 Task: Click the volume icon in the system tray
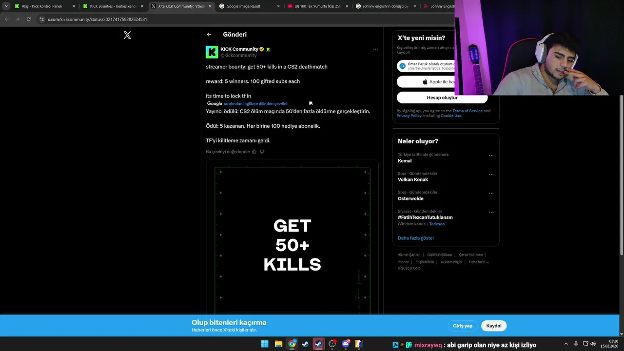point(593,344)
